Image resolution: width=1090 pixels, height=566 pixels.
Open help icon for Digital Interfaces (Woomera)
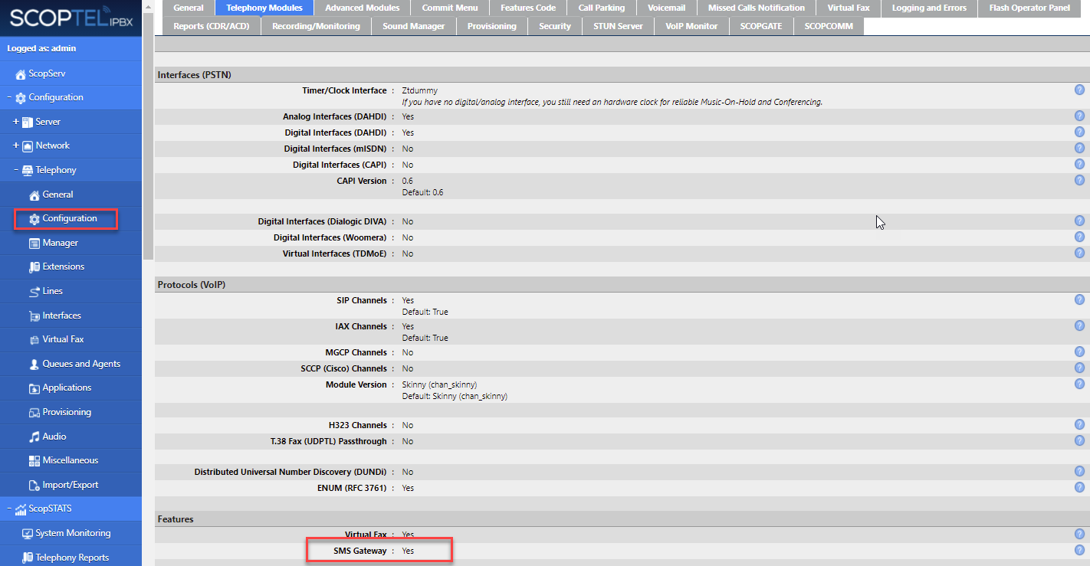coord(1079,237)
